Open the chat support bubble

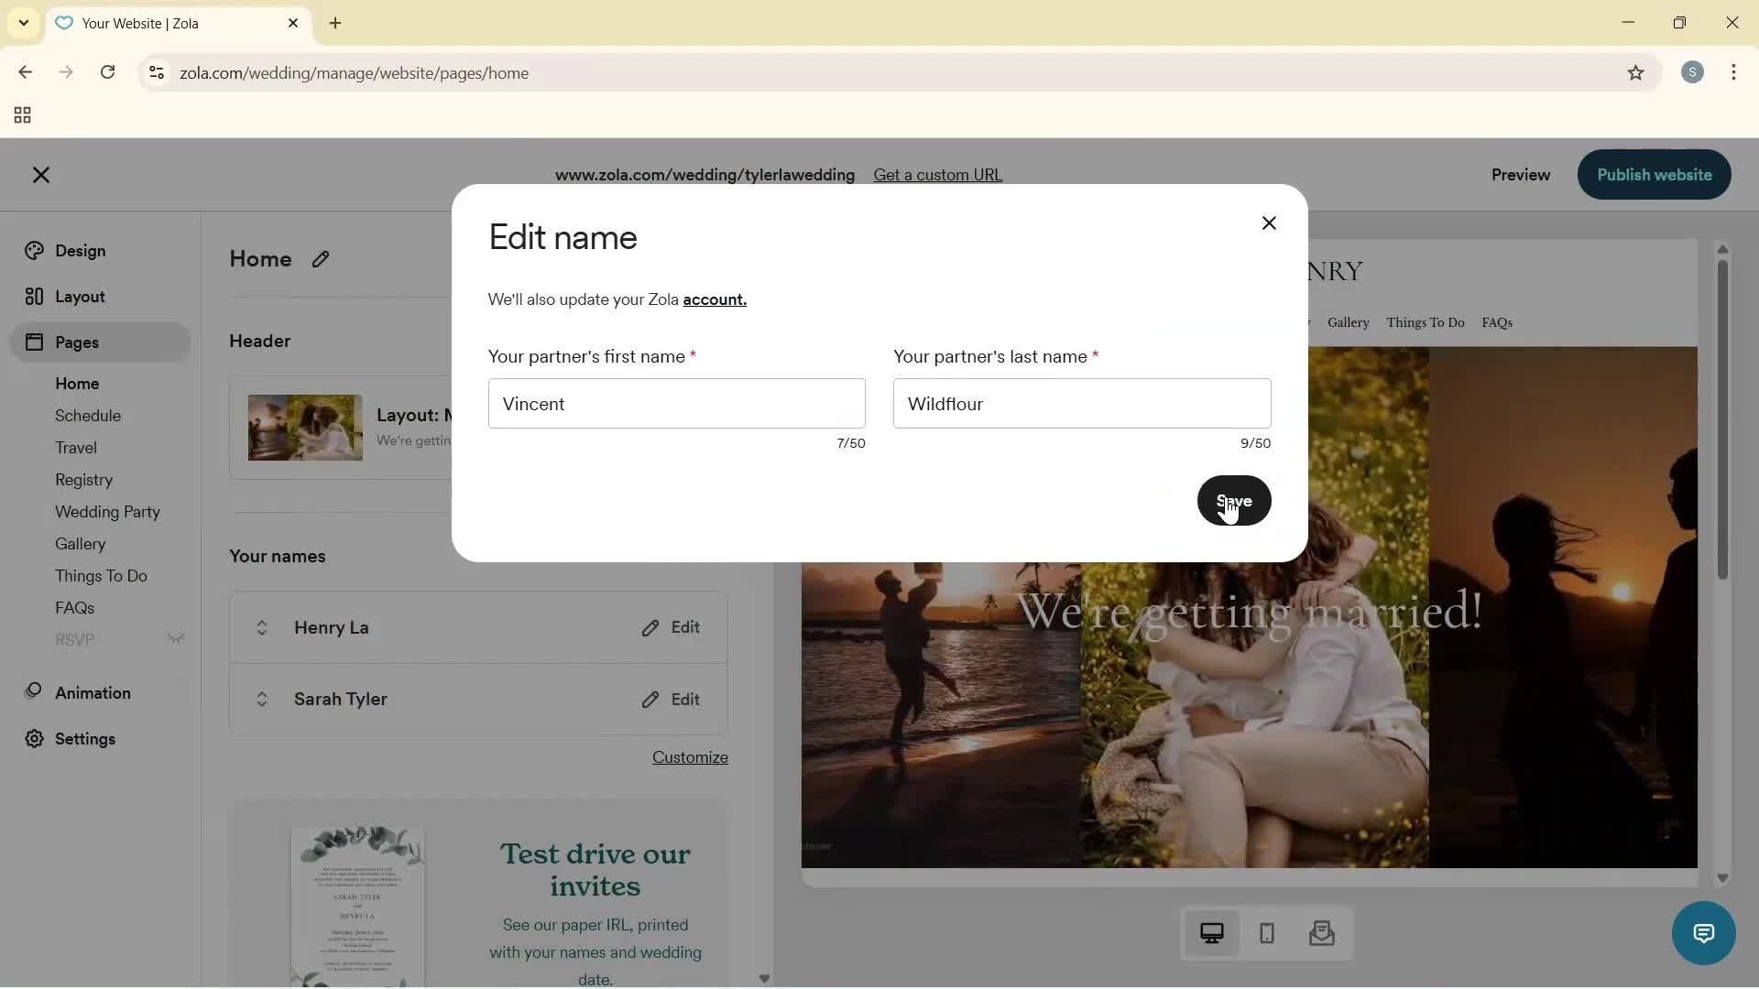[1703, 933]
